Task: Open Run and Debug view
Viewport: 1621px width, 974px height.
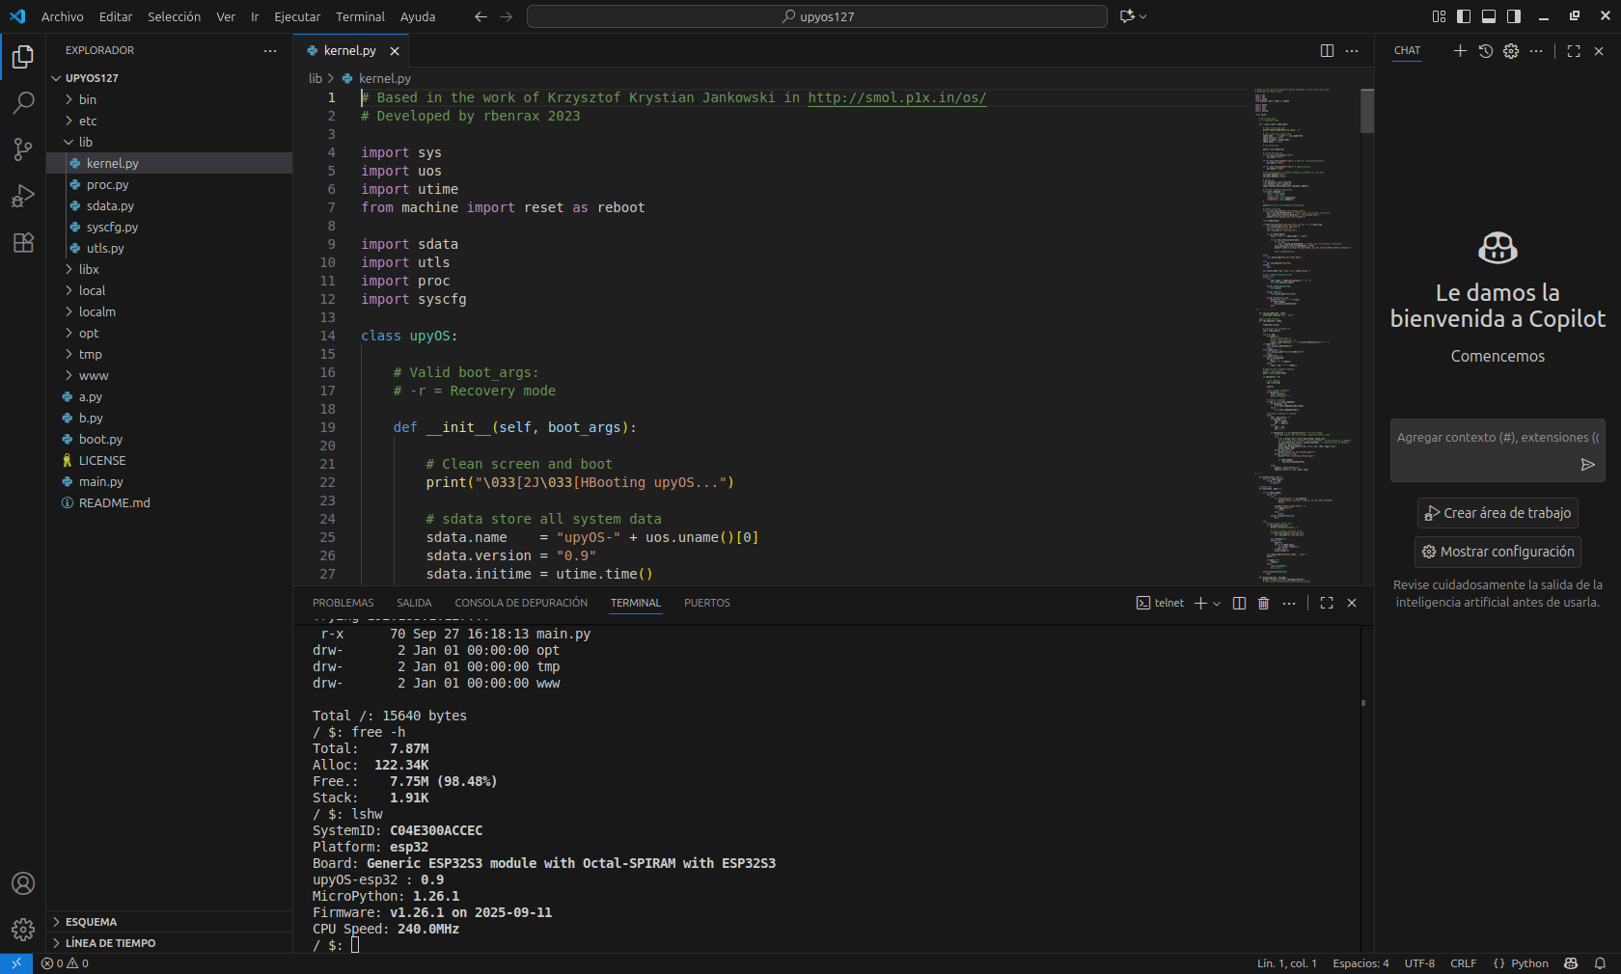Action: coord(23,196)
